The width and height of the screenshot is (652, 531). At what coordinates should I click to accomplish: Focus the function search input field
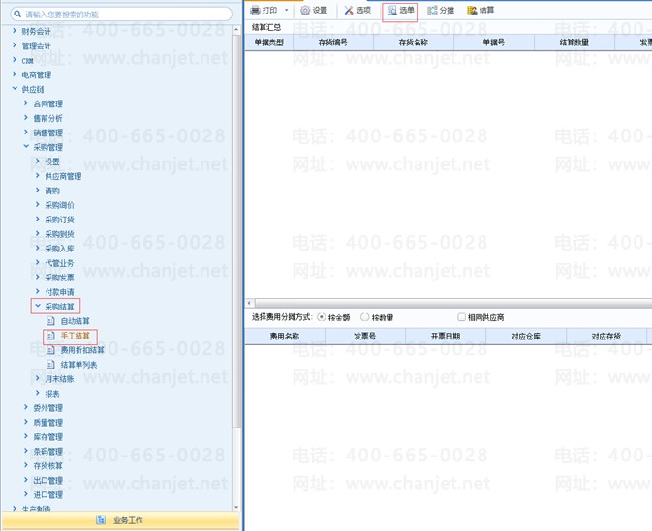(x=121, y=15)
